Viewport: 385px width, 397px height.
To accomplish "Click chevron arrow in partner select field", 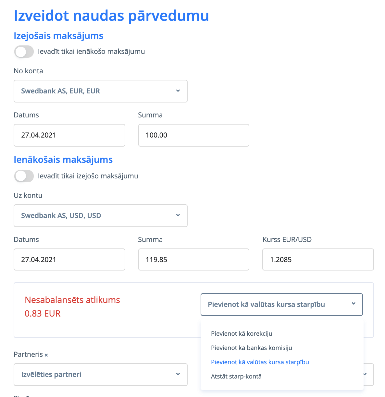I will (x=178, y=374).
